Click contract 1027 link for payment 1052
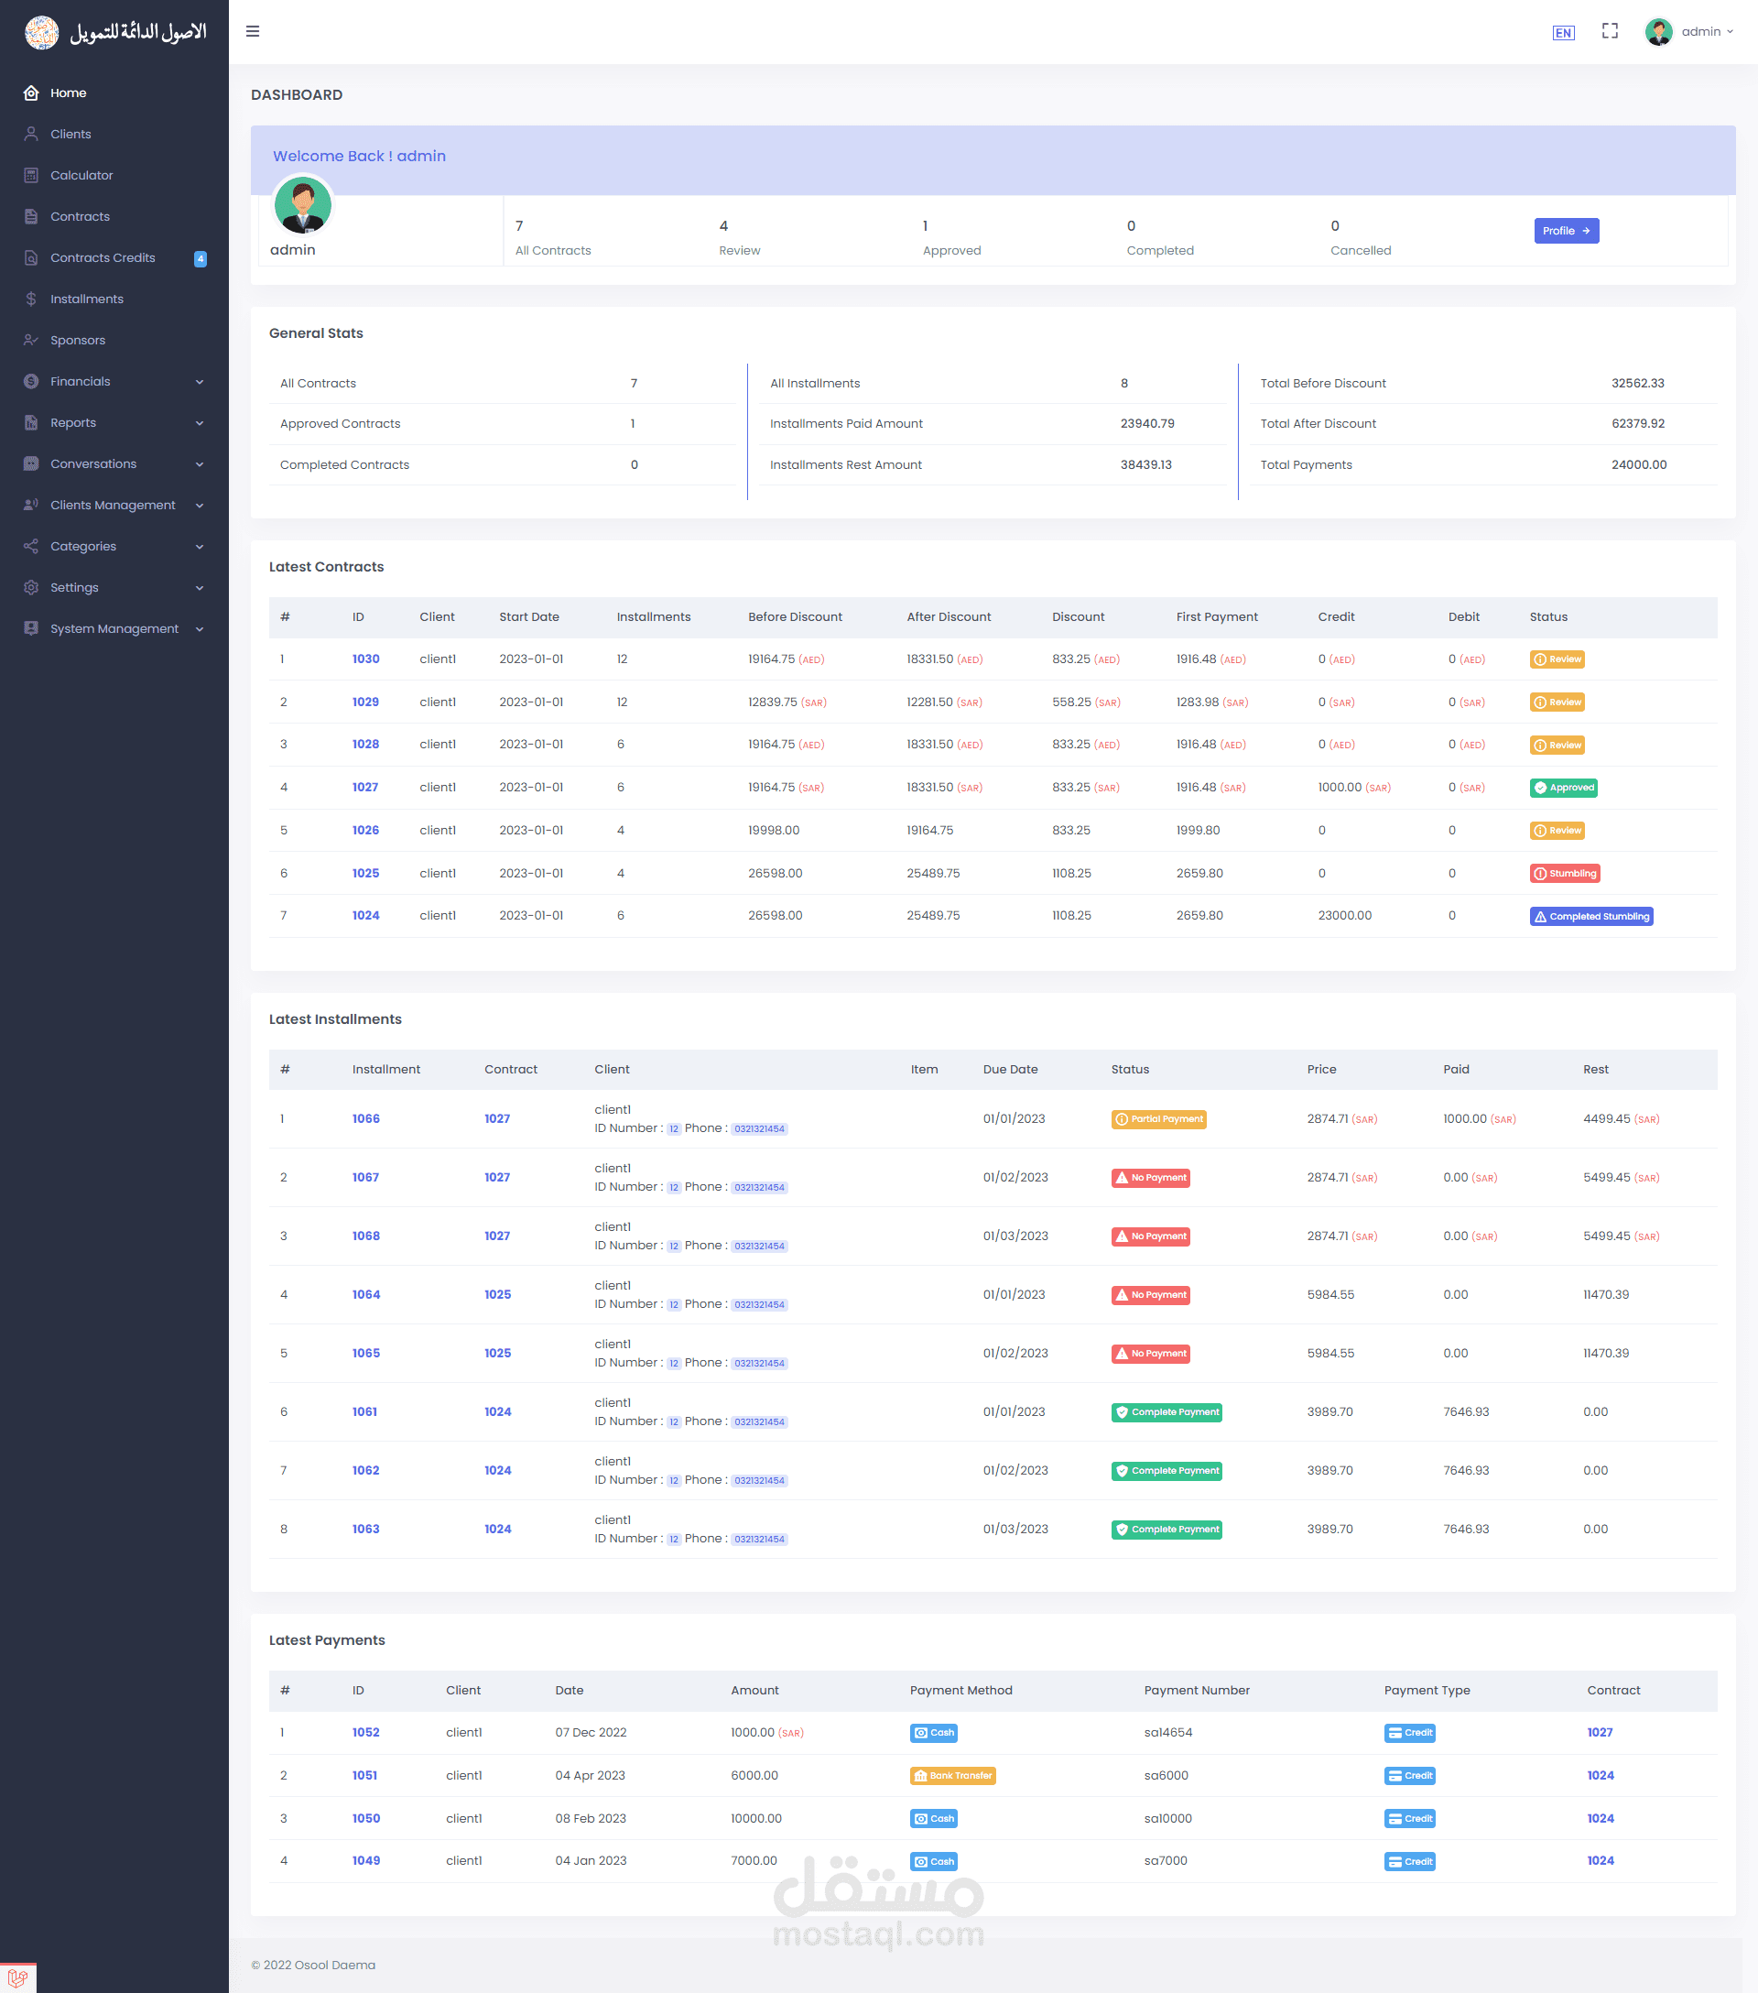 [1600, 1733]
